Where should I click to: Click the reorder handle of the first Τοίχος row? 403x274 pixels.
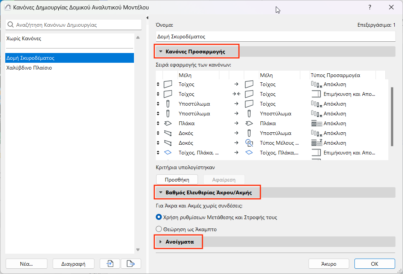tap(158, 84)
